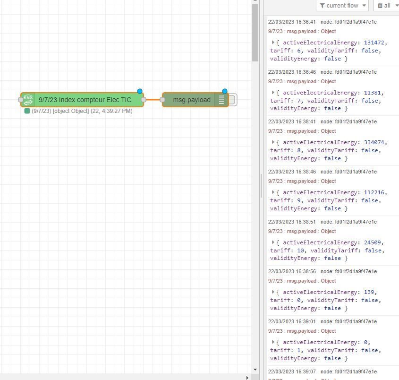399x380 pixels.
Task: Click the canvas scrollbar down arrow
Action: [255, 370]
